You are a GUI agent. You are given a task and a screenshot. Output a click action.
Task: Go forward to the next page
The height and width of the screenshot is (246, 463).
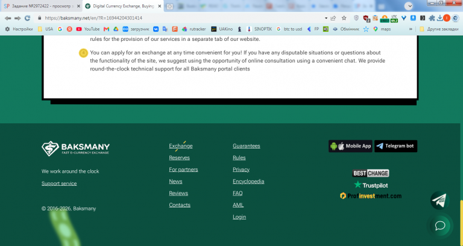[x=17, y=18]
